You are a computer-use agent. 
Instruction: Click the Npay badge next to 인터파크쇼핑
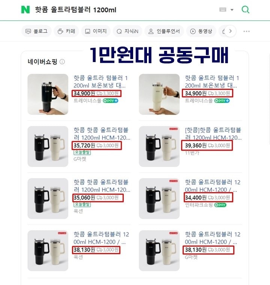click(x=220, y=205)
